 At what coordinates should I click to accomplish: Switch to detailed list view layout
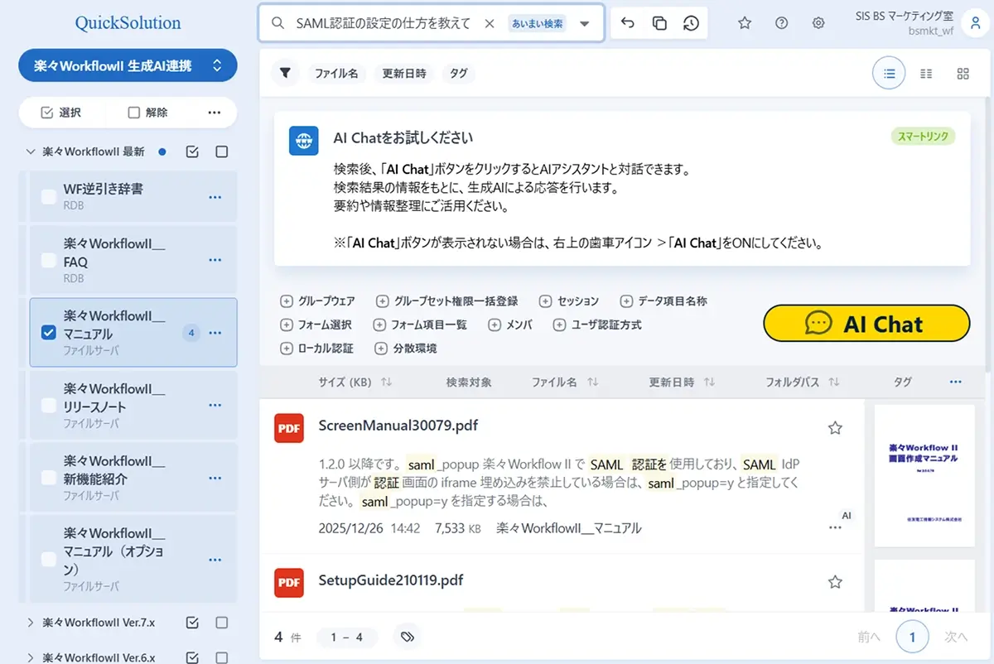(926, 74)
